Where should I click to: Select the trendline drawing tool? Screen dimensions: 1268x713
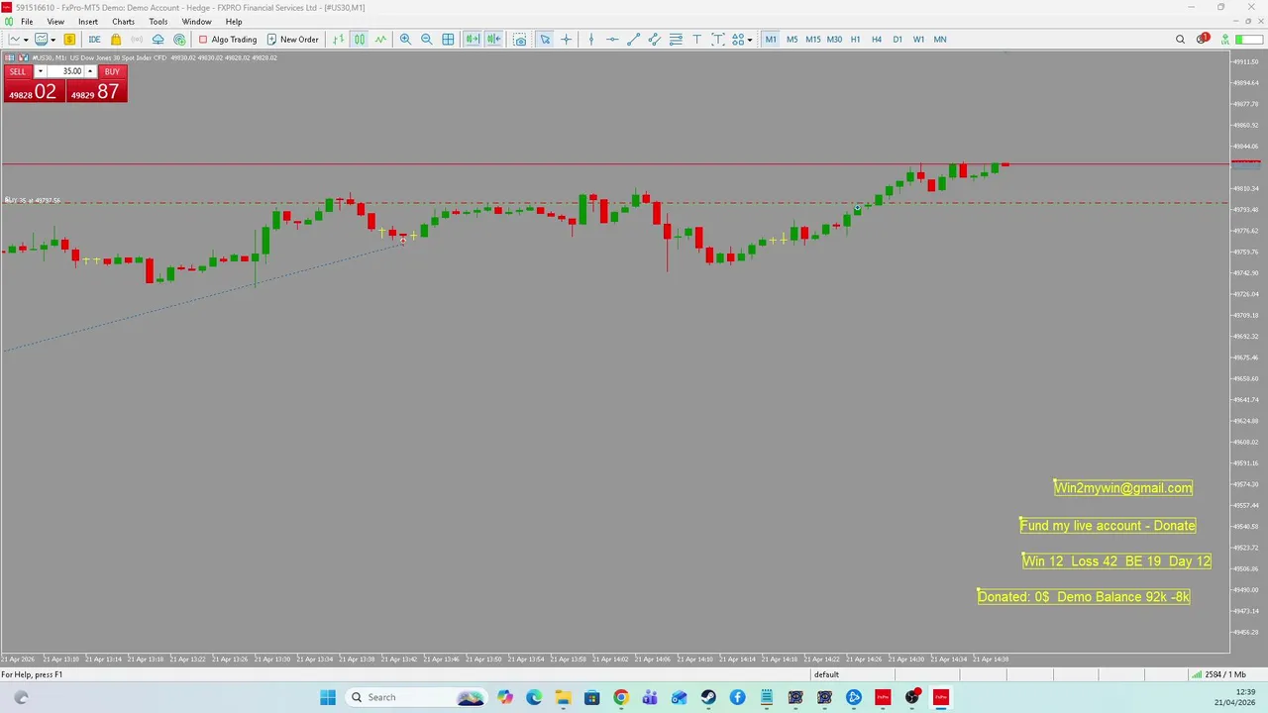[633, 40]
